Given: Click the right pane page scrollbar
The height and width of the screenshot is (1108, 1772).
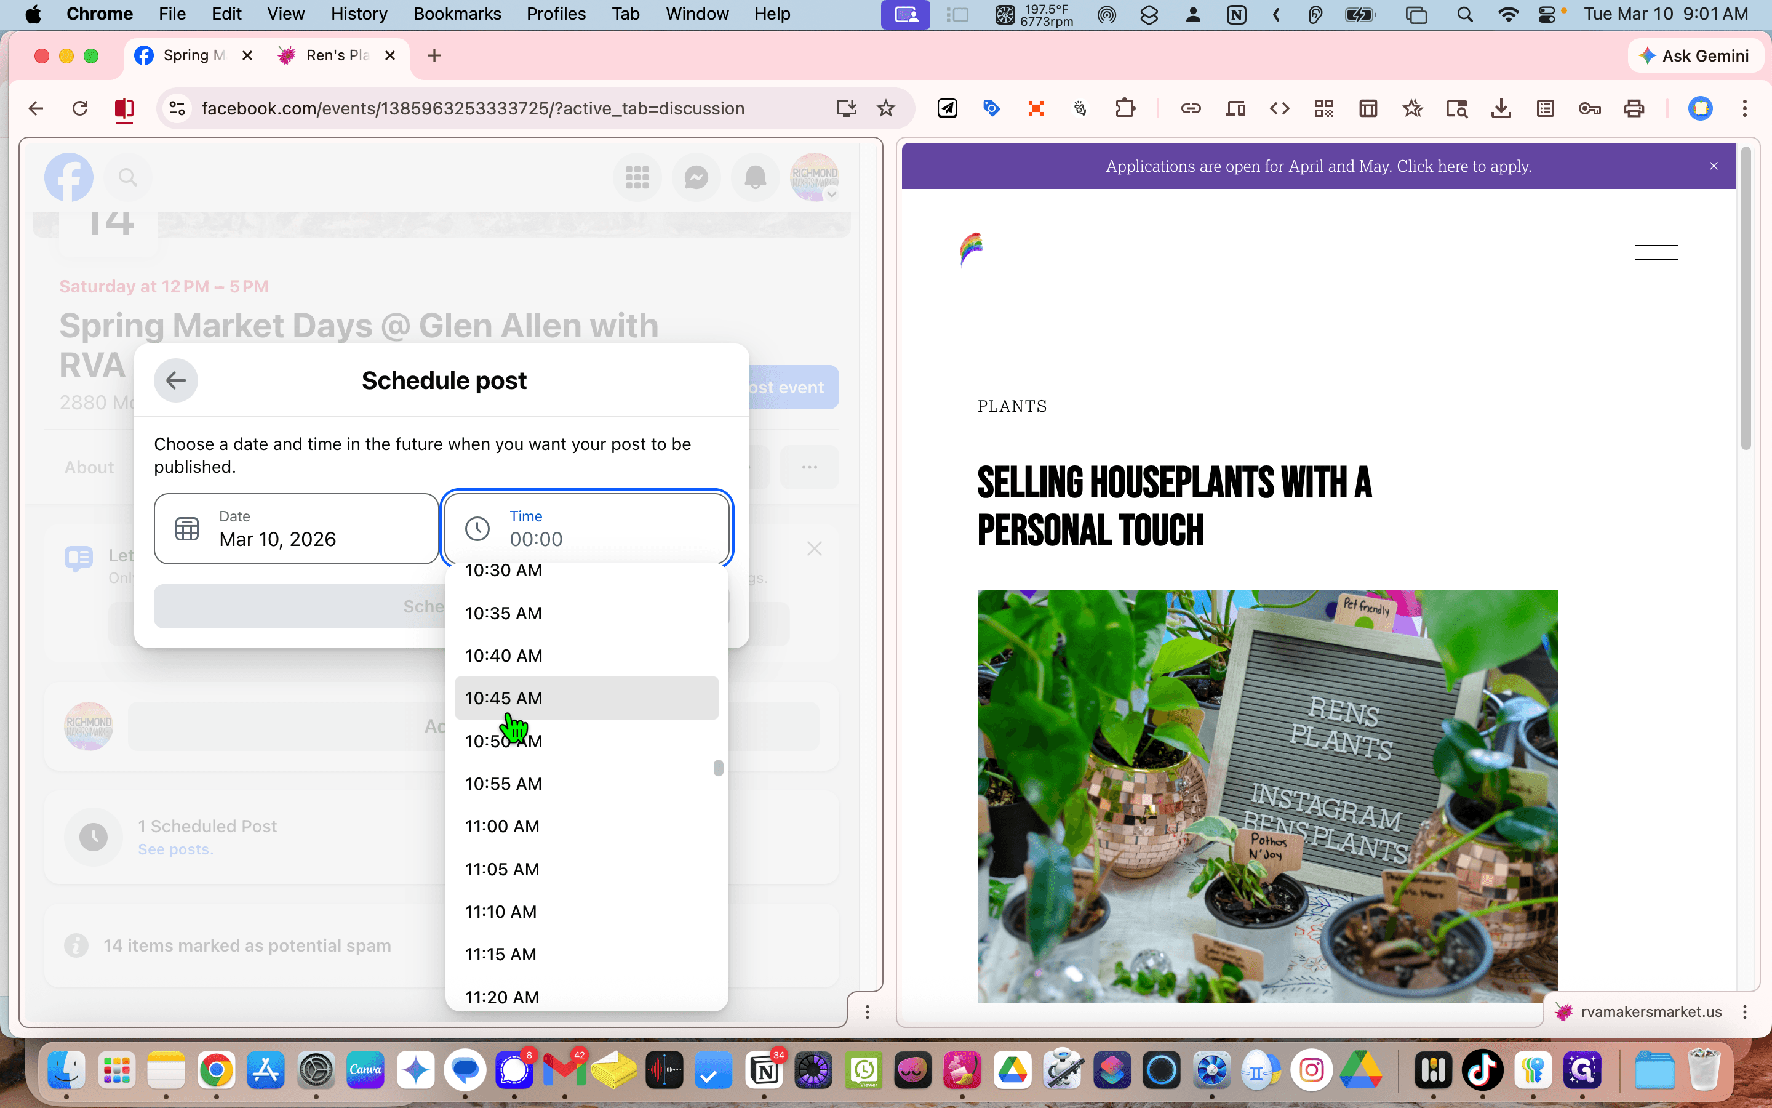Looking at the screenshot, I should (1746, 299).
